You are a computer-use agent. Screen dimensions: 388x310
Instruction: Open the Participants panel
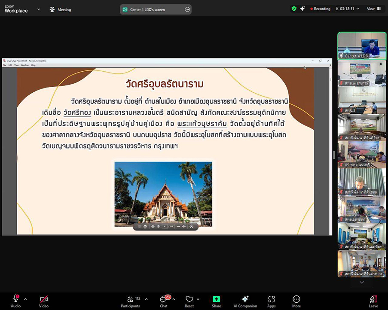[130, 301]
